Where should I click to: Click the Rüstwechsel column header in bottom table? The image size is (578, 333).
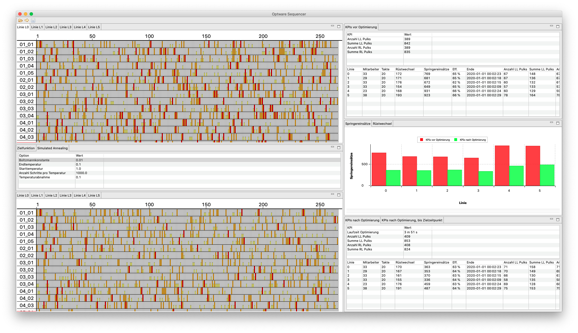pyautogui.click(x=405, y=262)
